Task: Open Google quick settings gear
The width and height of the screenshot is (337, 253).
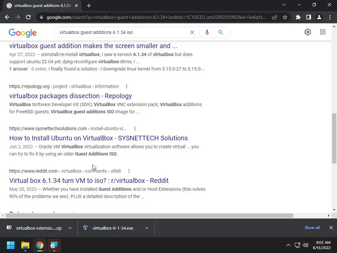Action: click(308, 32)
